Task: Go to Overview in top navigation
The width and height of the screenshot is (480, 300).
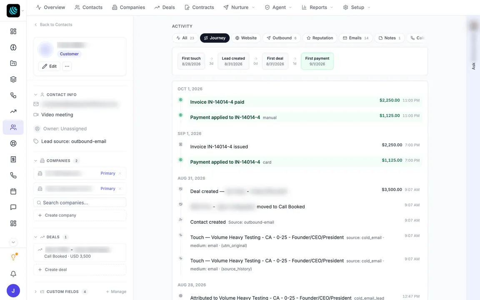Action: click(x=50, y=7)
